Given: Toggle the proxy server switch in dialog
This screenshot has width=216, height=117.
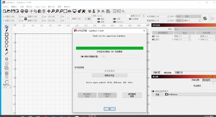Looking at the screenshot, I should (82, 56).
